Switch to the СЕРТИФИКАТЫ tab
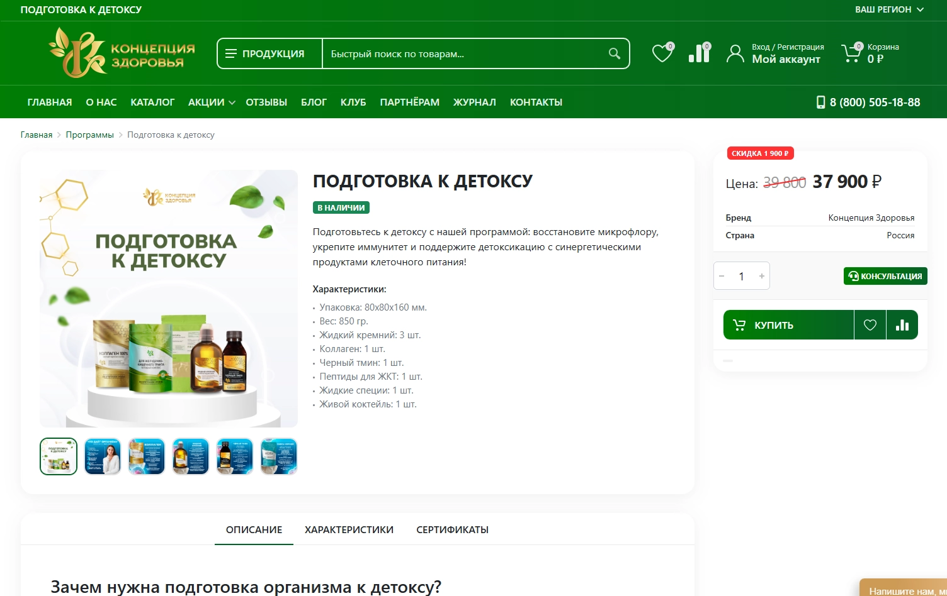 451,529
